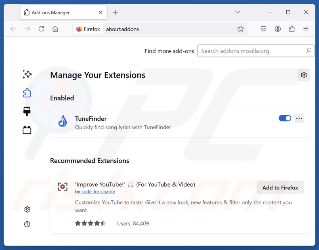This screenshot has width=319, height=250.
Task: Go forward with the forward arrow
Action: (x=27, y=29)
